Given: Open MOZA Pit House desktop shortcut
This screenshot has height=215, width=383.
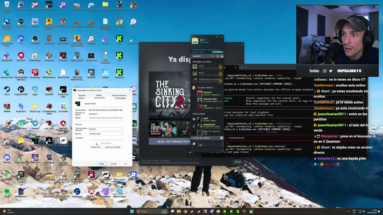Looking at the screenshot, I should 49,6.
